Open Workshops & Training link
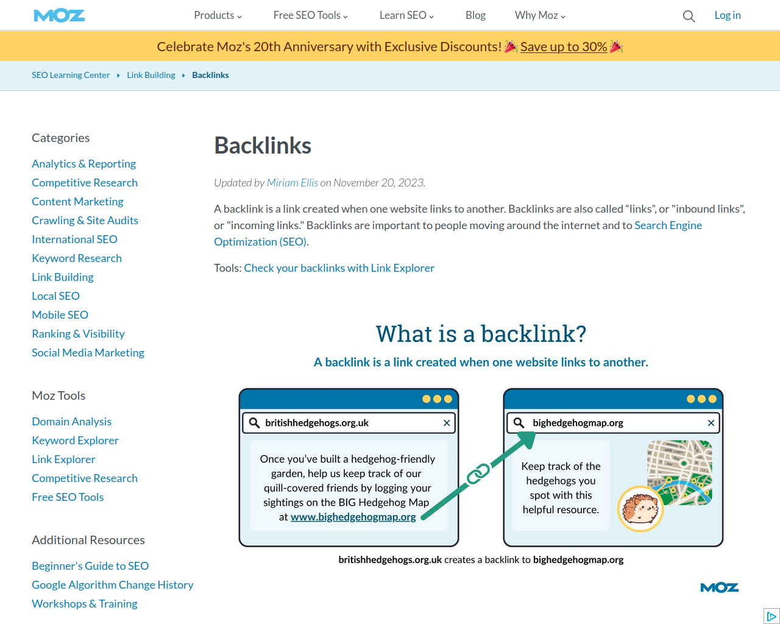The image size is (780, 624). [85, 603]
